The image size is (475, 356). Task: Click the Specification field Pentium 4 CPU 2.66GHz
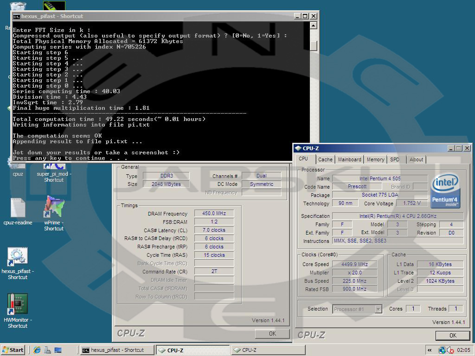[x=398, y=216]
